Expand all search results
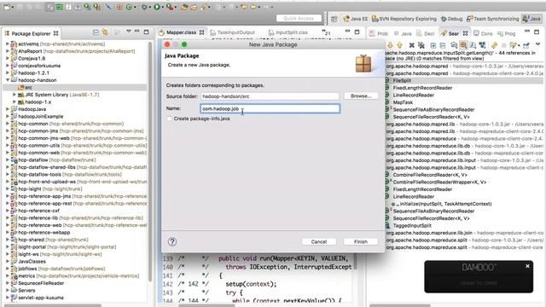The width and height of the screenshot is (546, 307). [433, 45]
